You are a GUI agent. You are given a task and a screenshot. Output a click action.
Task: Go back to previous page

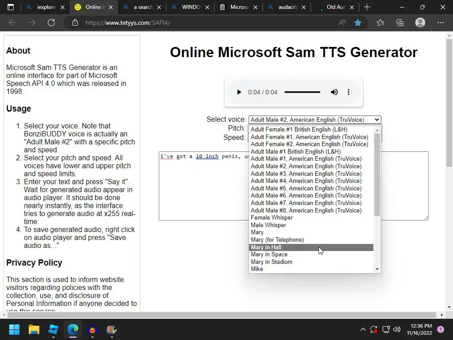(12, 23)
